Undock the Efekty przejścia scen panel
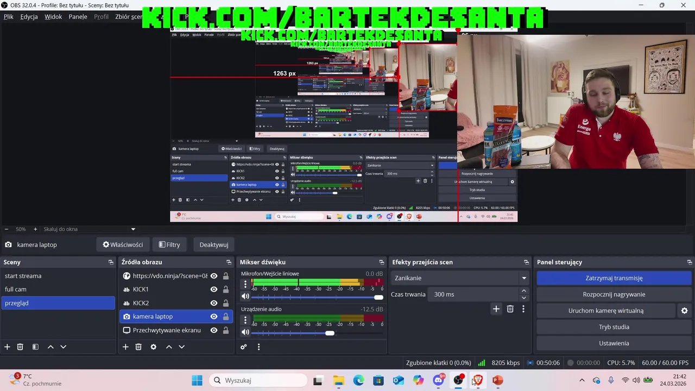Image resolution: width=695 pixels, height=391 pixels. click(526, 262)
